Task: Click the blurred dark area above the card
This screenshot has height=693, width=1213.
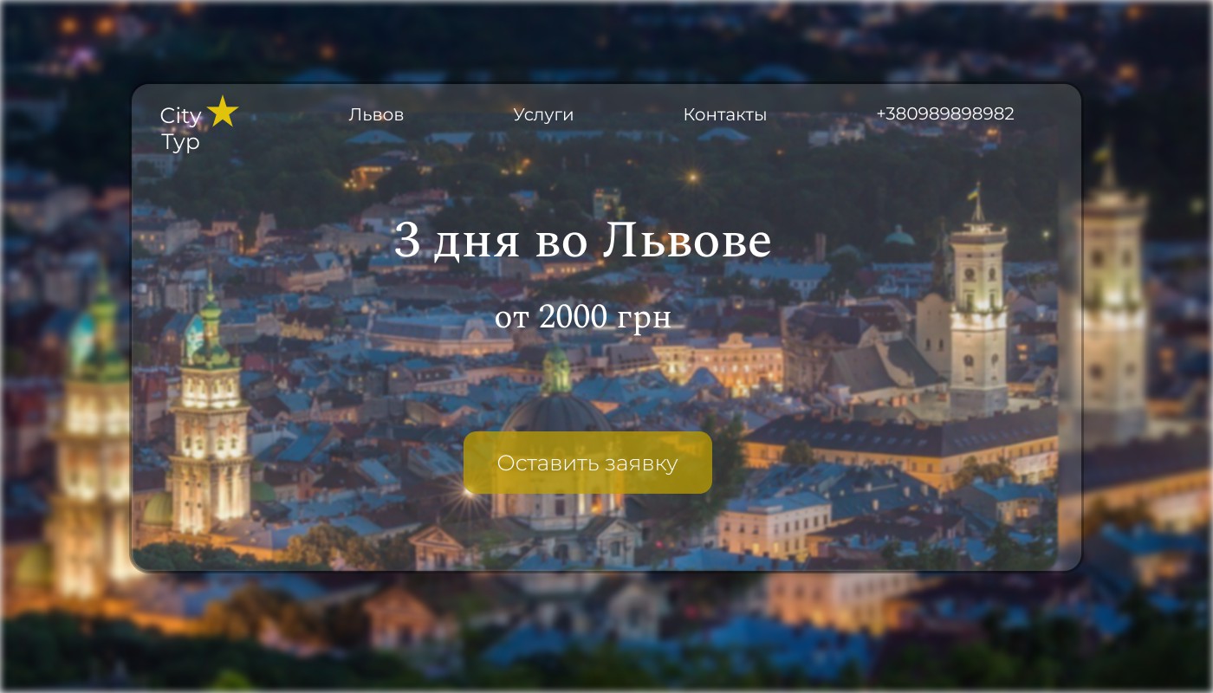Action: point(606,42)
